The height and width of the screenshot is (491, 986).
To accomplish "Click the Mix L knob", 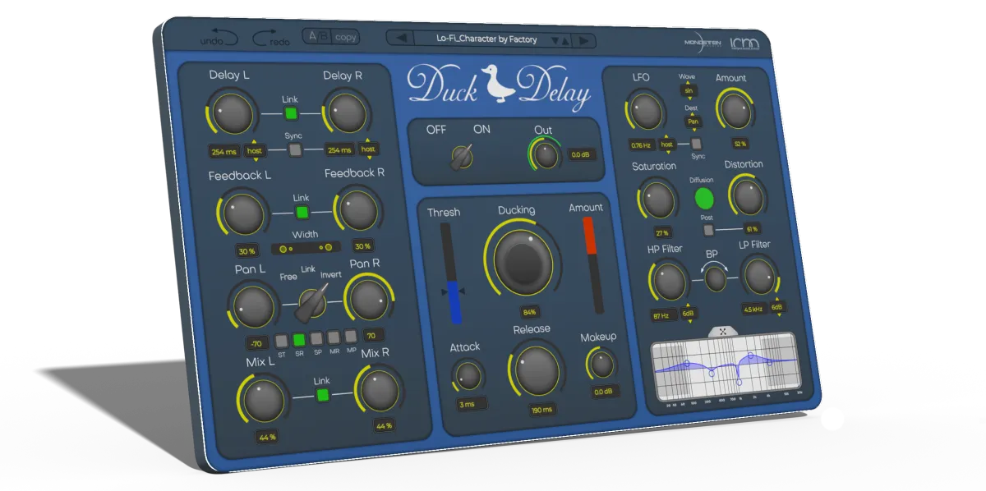I will click(264, 401).
